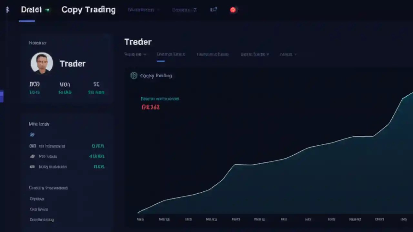413x232 pixels.
Task: Open the globe icon beside Copy Trading panel
Action: point(134,75)
